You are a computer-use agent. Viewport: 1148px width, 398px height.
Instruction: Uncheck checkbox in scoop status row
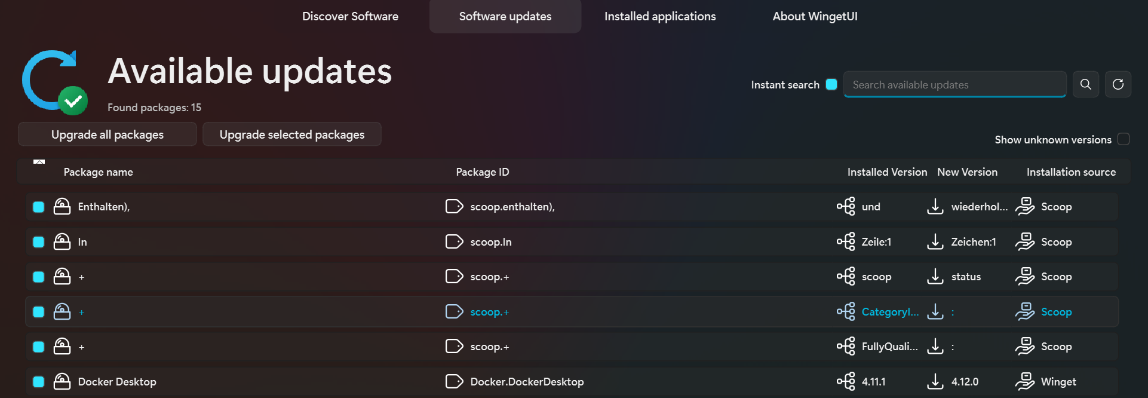(x=39, y=277)
